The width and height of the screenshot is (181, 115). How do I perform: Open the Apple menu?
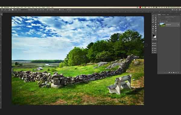pyautogui.click(x=2, y=7)
